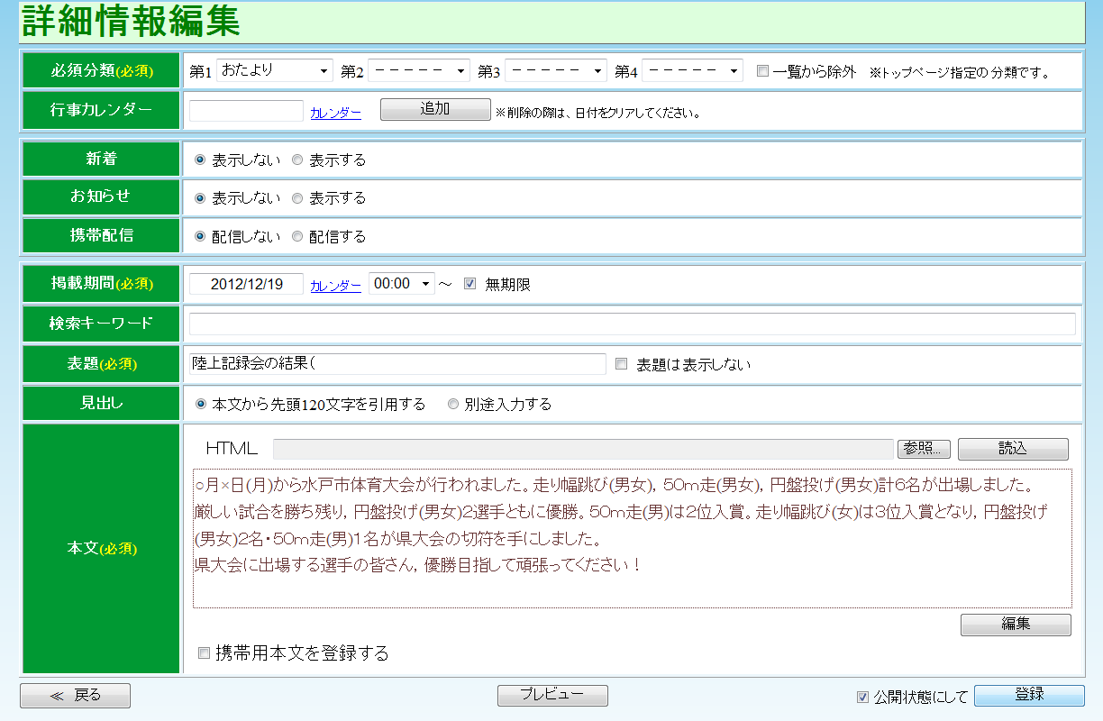Click the 本文 content text area
Image resolution: width=1103 pixels, height=721 pixels.
(x=632, y=538)
